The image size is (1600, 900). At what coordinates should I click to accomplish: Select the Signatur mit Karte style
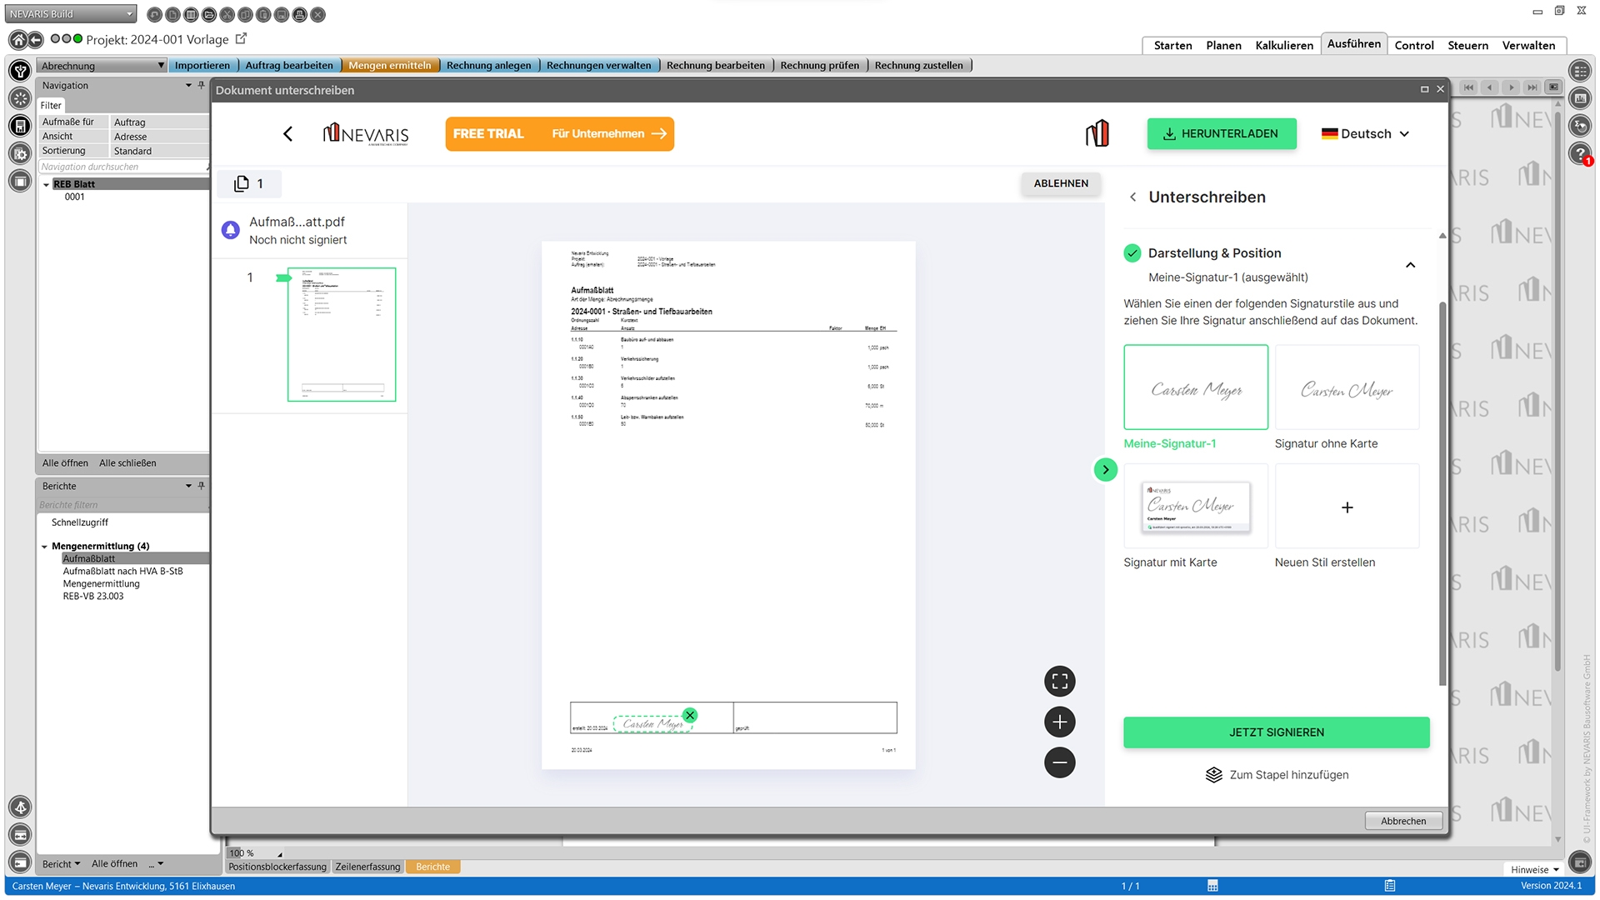point(1195,506)
